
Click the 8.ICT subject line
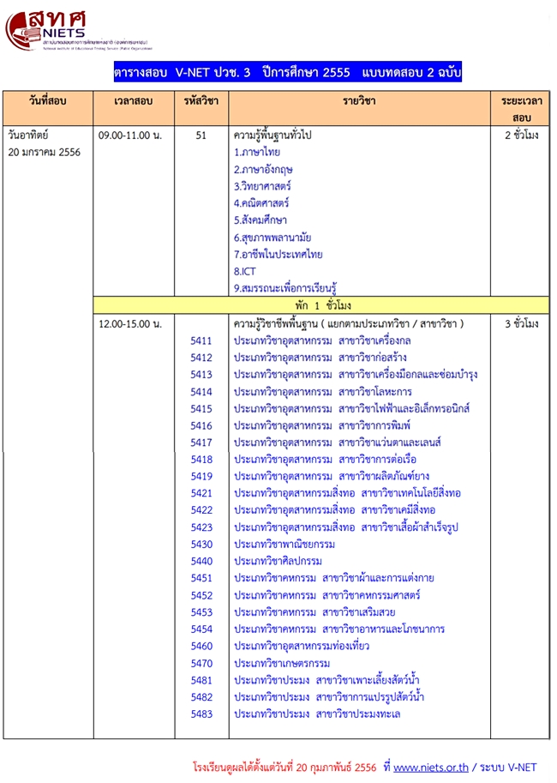(x=244, y=271)
